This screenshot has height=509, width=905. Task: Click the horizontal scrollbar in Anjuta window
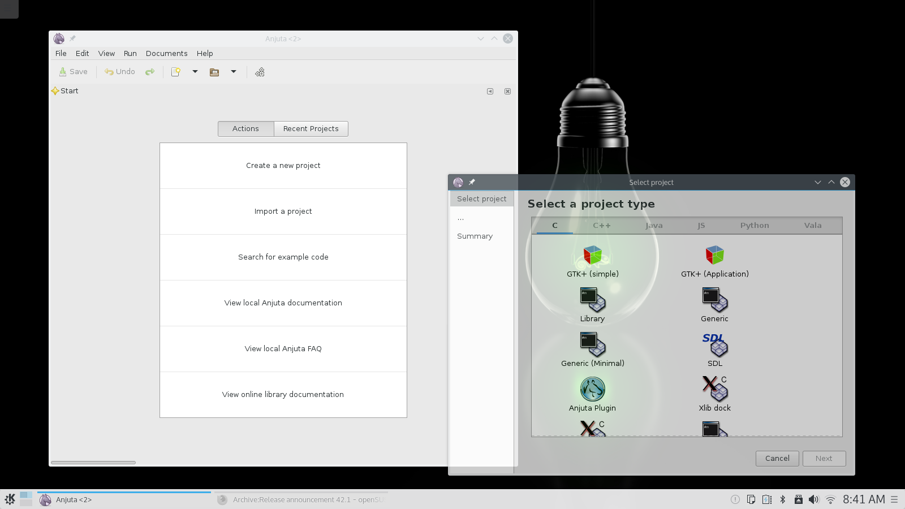[x=93, y=463]
